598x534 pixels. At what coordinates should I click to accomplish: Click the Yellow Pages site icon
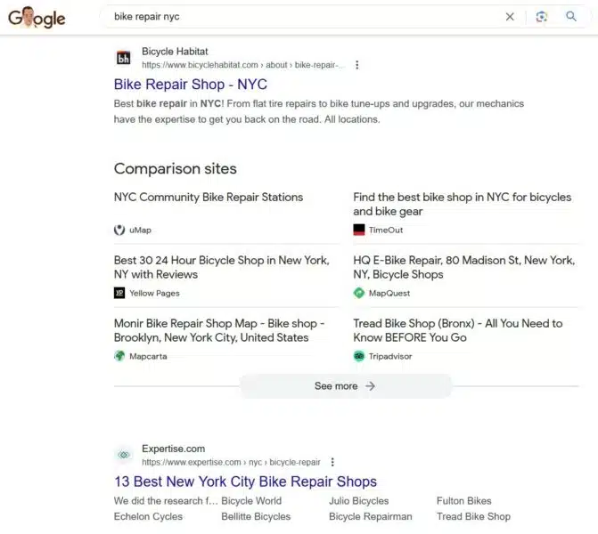[x=119, y=293]
